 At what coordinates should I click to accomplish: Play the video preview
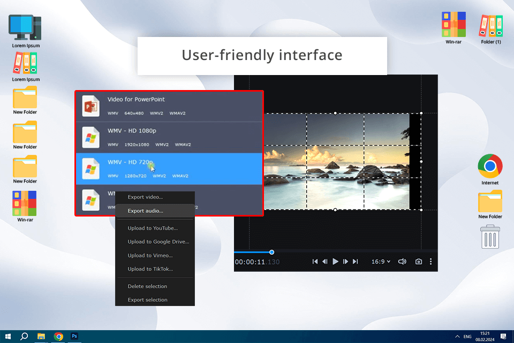click(335, 262)
